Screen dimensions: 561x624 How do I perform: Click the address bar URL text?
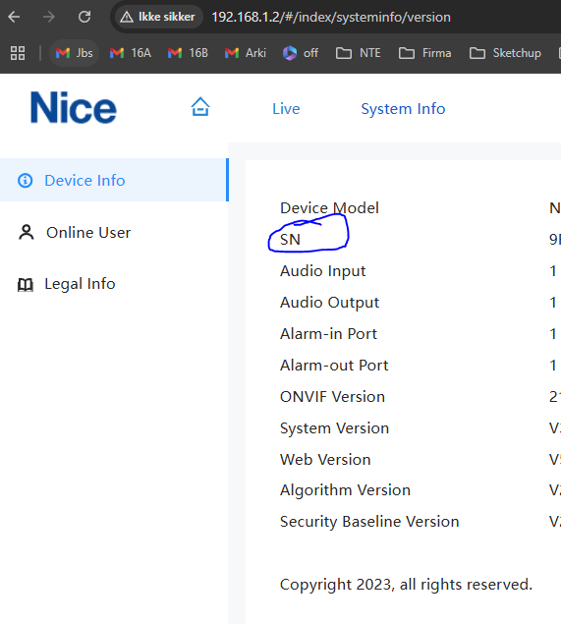(x=331, y=17)
